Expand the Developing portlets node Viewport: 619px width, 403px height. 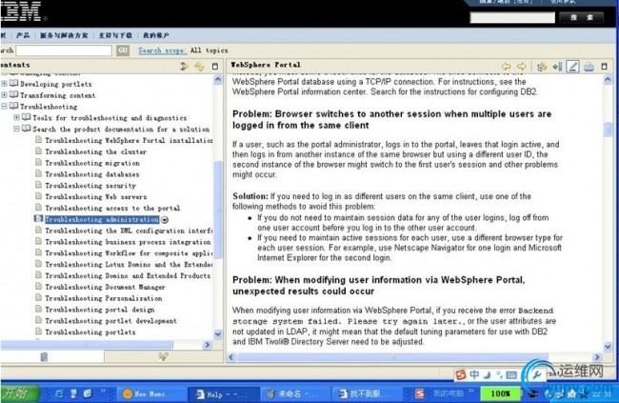5,84
